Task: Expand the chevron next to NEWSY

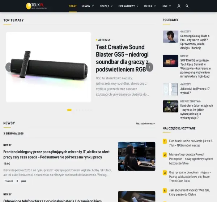Action: pos(93,6)
